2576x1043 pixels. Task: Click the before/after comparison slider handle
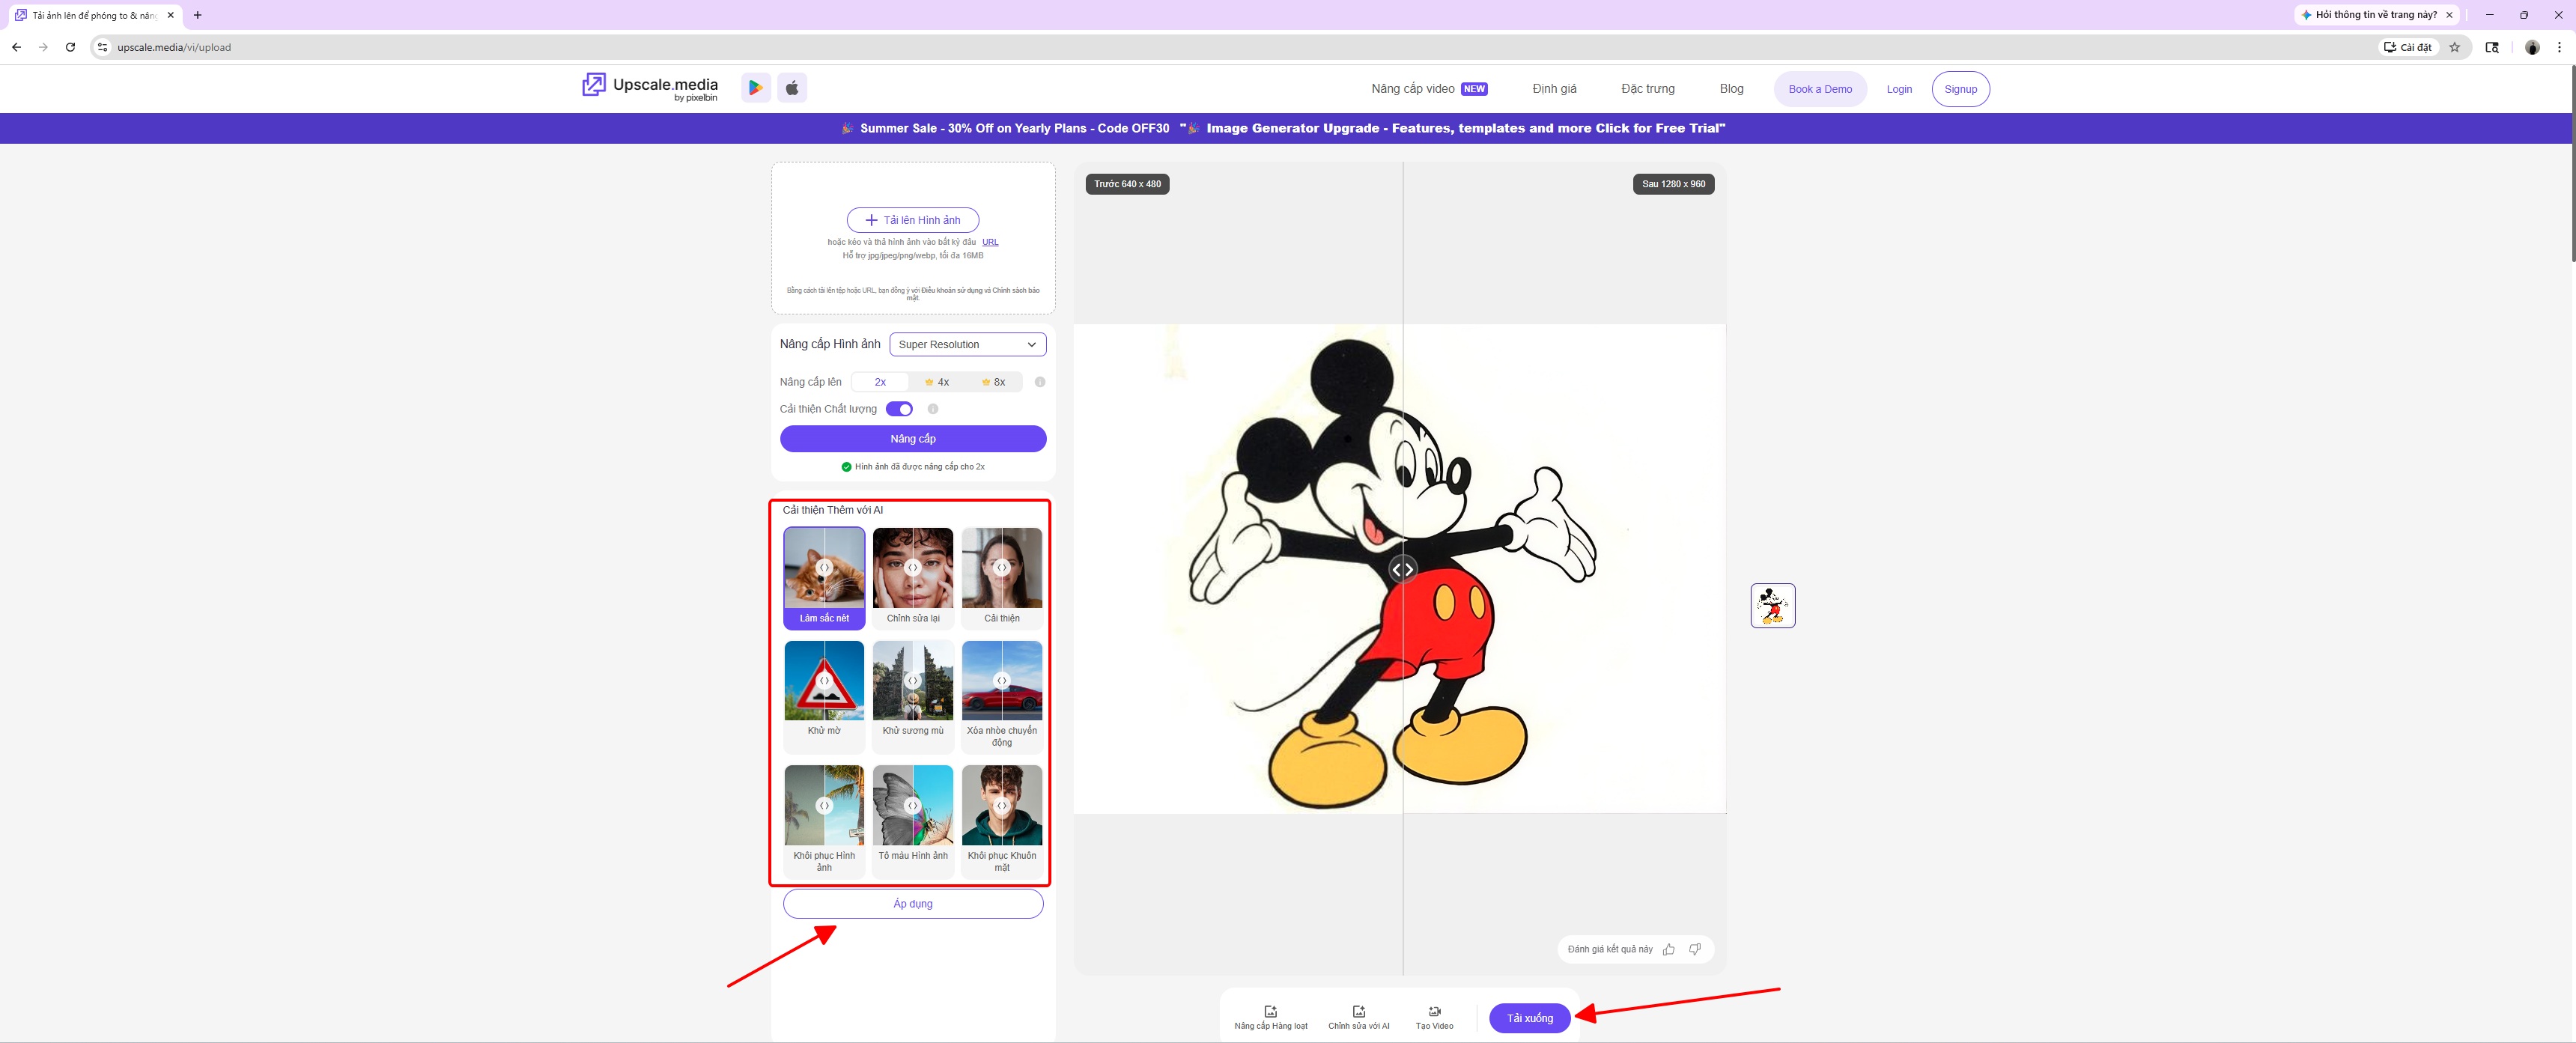[x=1403, y=569]
